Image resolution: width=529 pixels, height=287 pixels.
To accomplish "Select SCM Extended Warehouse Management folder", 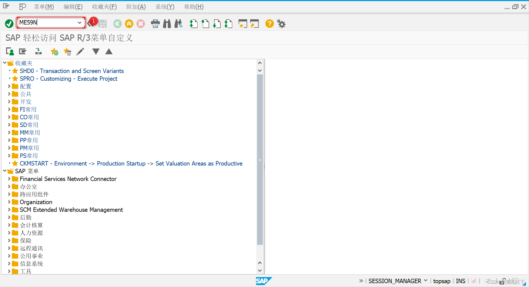I will 71,210.
